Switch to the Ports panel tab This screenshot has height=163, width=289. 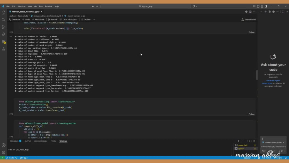(53, 141)
